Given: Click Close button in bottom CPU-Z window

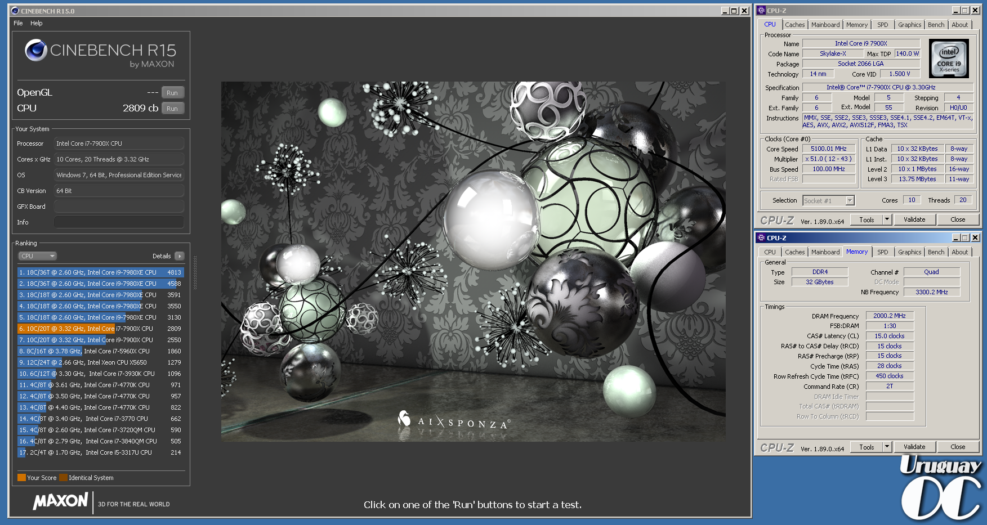Looking at the screenshot, I should (x=958, y=447).
